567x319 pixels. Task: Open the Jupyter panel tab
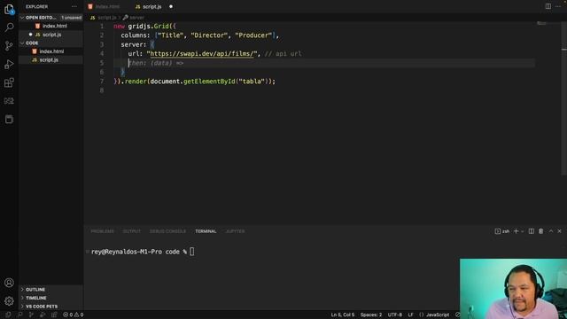tap(235, 231)
